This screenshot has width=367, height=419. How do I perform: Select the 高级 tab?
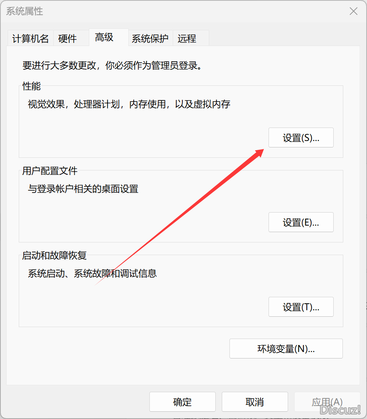[x=103, y=38]
